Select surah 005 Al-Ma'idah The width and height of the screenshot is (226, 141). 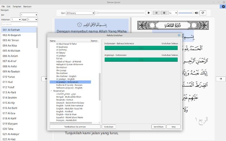point(19,51)
